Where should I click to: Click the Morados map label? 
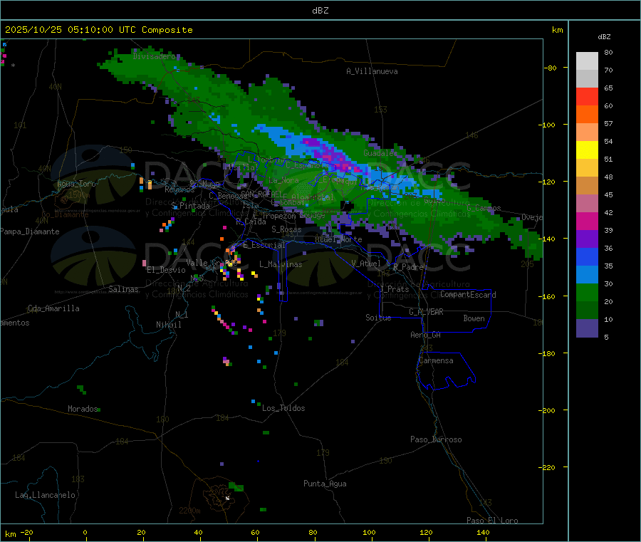83,409
